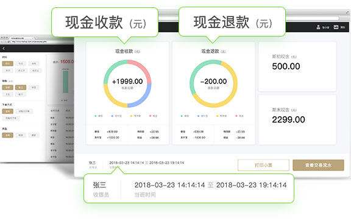The height and width of the screenshot is (224, 351).
Task: Toggle the red legend dot under the 现金收款 chart
Action: tap(150, 116)
